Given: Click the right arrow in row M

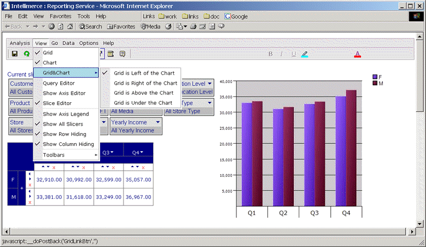Looking at the screenshot, I should coord(30,196).
